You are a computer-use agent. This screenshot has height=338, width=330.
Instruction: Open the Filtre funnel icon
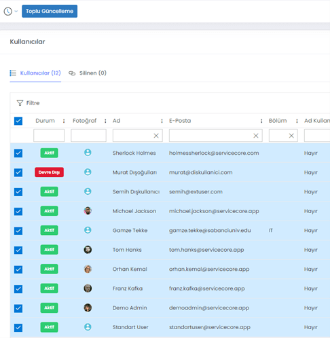point(20,103)
